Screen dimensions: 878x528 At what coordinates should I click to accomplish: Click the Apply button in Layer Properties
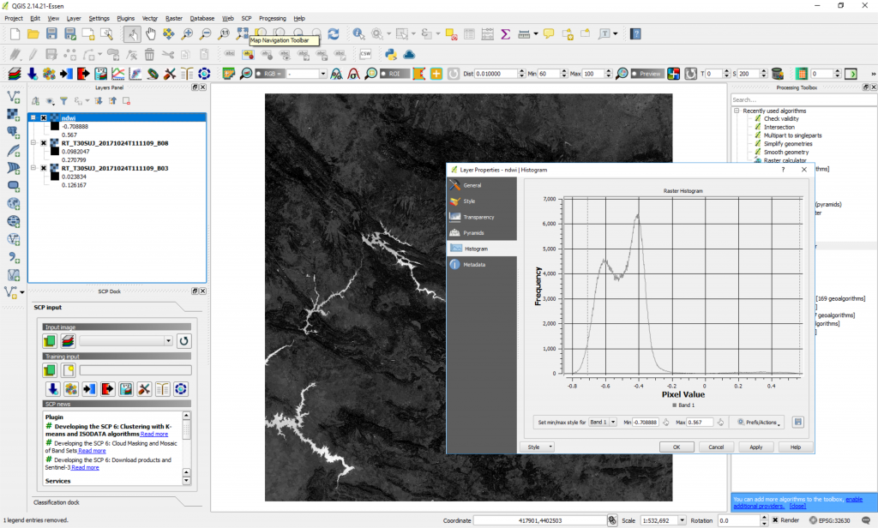pyautogui.click(x=755, y=447)
